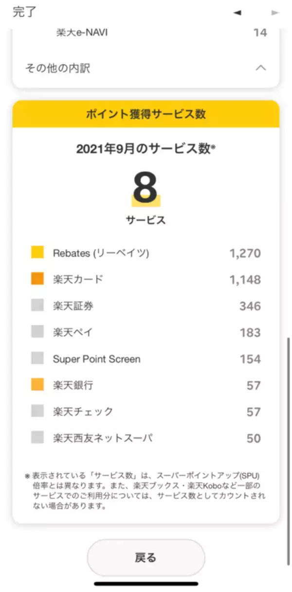Click the ポイント獲得サービス数 header

(146, 114)
